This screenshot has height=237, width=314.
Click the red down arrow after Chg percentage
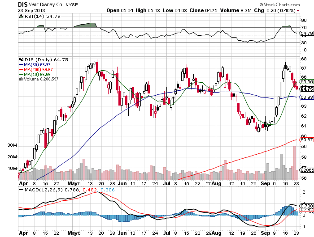(x=298, y=11)
